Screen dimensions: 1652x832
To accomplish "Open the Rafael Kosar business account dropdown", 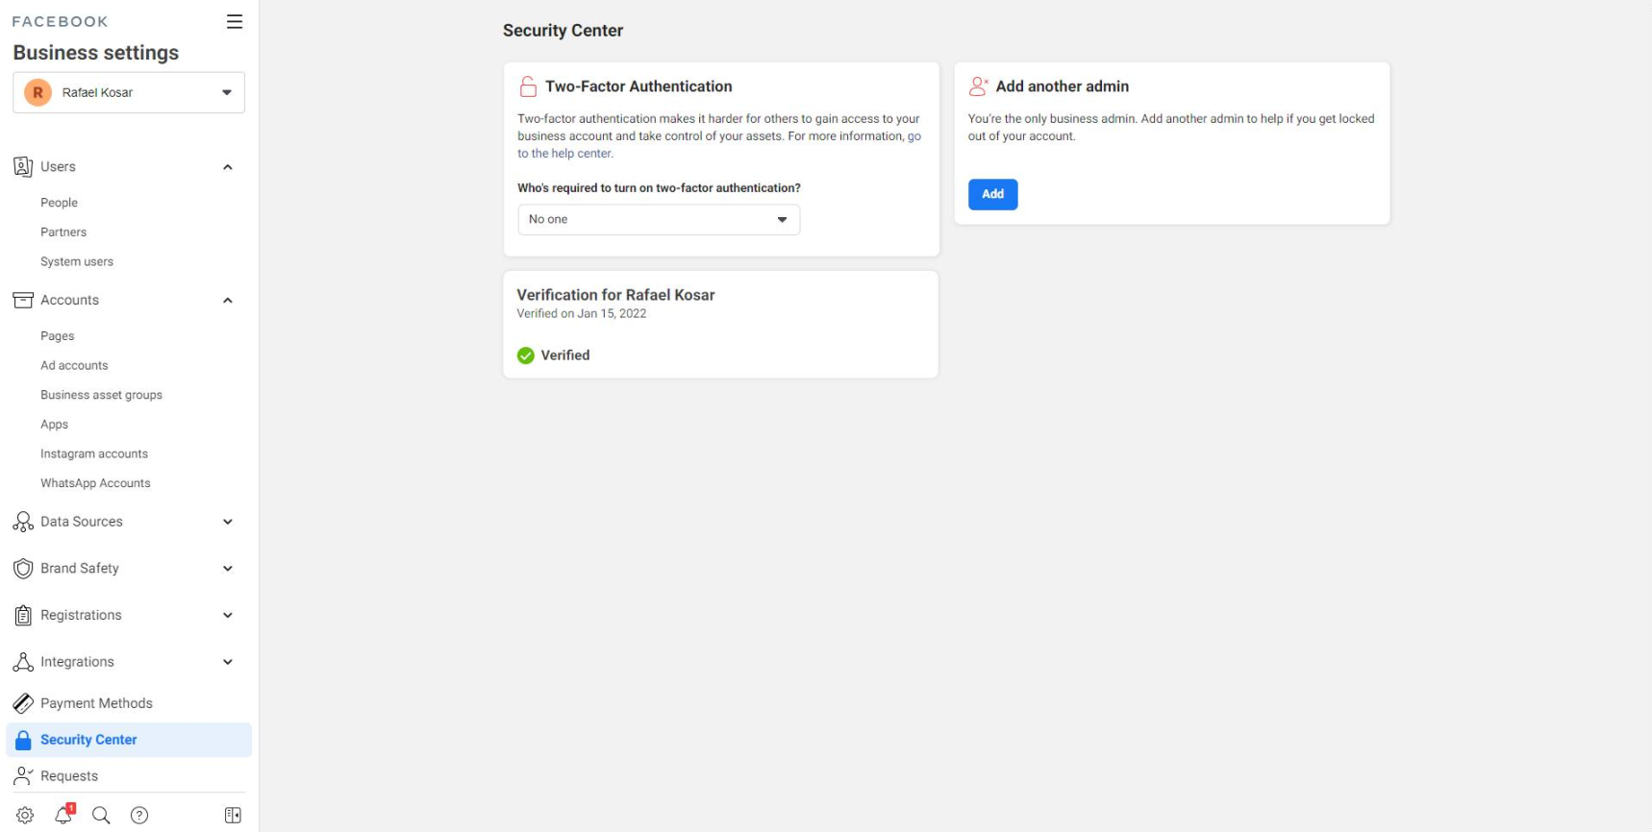I will [129, 92].
